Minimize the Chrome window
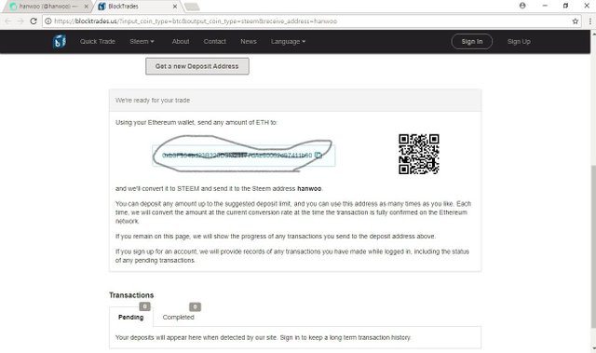 (545, 6)
